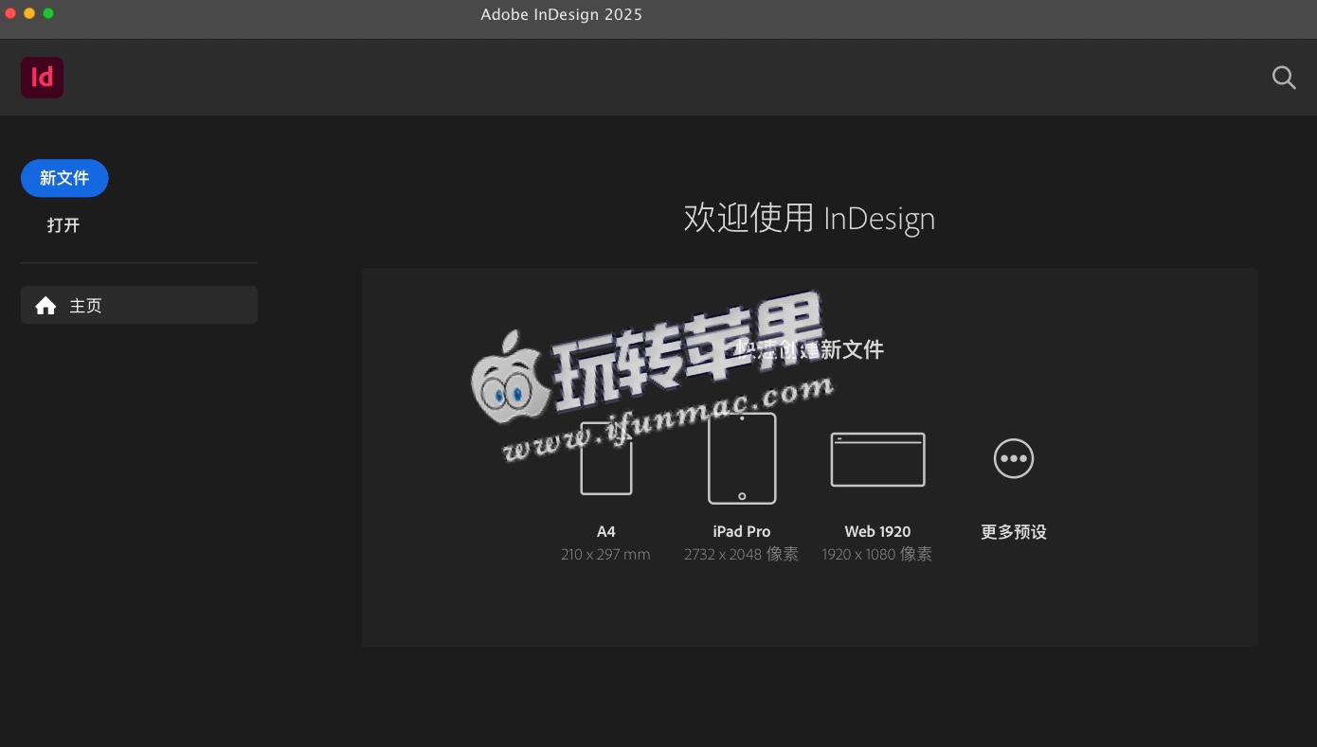The image size is (1317, 747).
Task: Choose the iPad Pro preset icon
Action: coord(742,458)
